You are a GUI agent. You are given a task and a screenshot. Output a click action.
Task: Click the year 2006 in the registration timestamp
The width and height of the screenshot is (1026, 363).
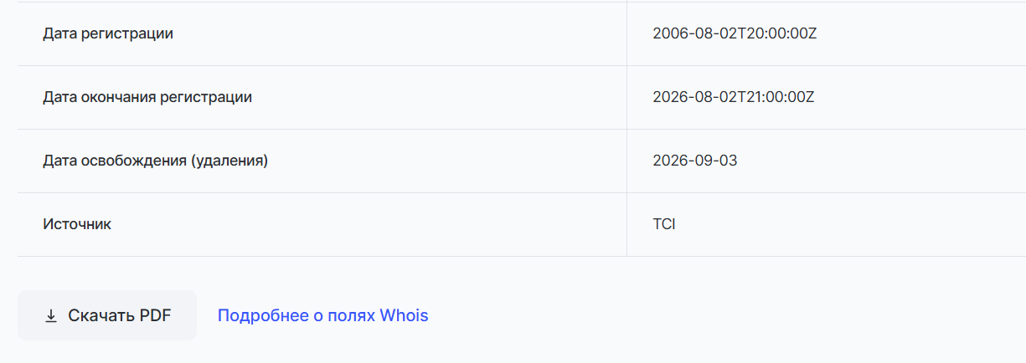(668, 33)
